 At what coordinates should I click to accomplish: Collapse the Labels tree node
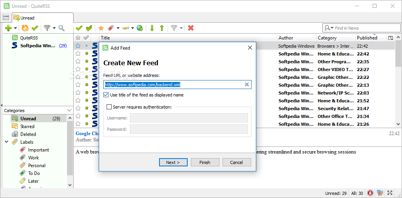click(7, 142)
